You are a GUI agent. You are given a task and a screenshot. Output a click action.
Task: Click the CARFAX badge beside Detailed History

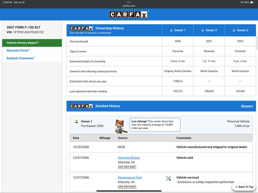click(x=81, y=106)
